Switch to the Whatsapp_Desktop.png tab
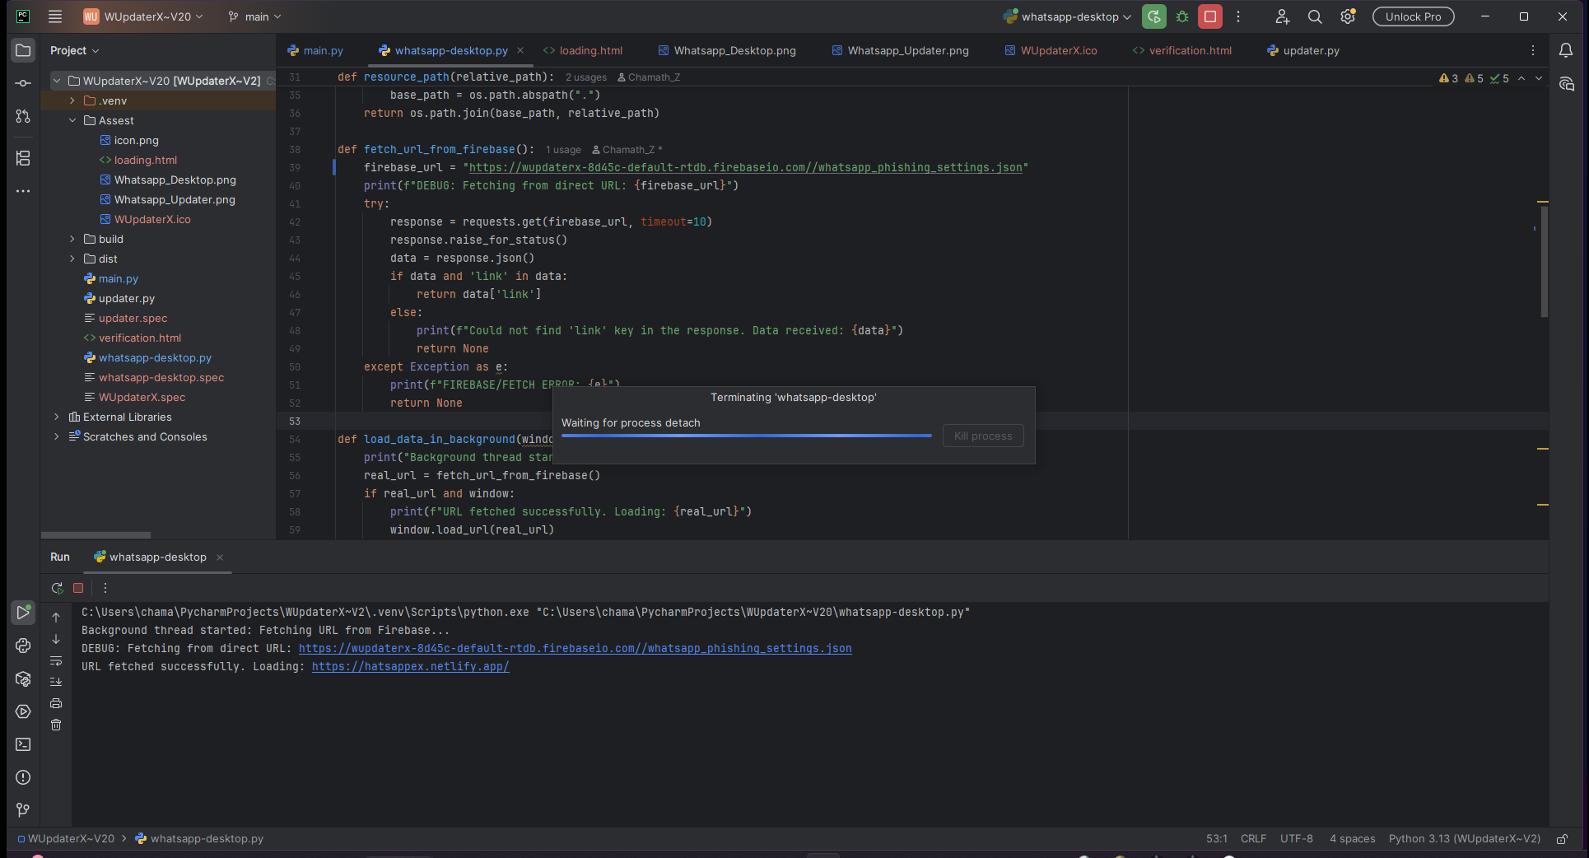 tap(727, 50)
